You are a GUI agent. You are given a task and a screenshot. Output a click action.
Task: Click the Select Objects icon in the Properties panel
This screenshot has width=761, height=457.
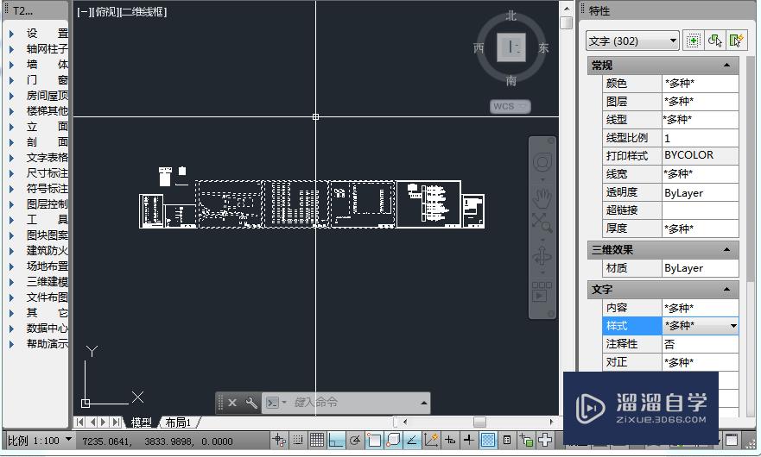(x=715, y=41)
